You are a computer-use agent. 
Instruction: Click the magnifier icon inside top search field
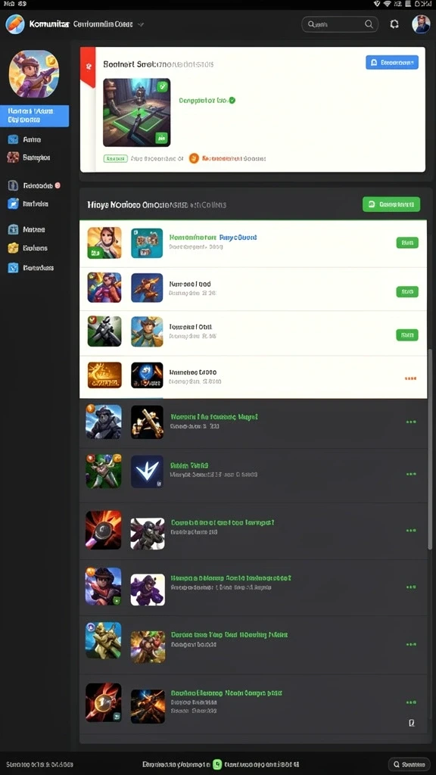(369, 23)
